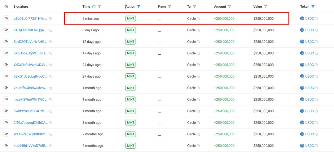Click USDC coin logo in the 12 days ago row
Image resolution: width=334 pixels, height=152 pixels.
[x=302, y=42]
